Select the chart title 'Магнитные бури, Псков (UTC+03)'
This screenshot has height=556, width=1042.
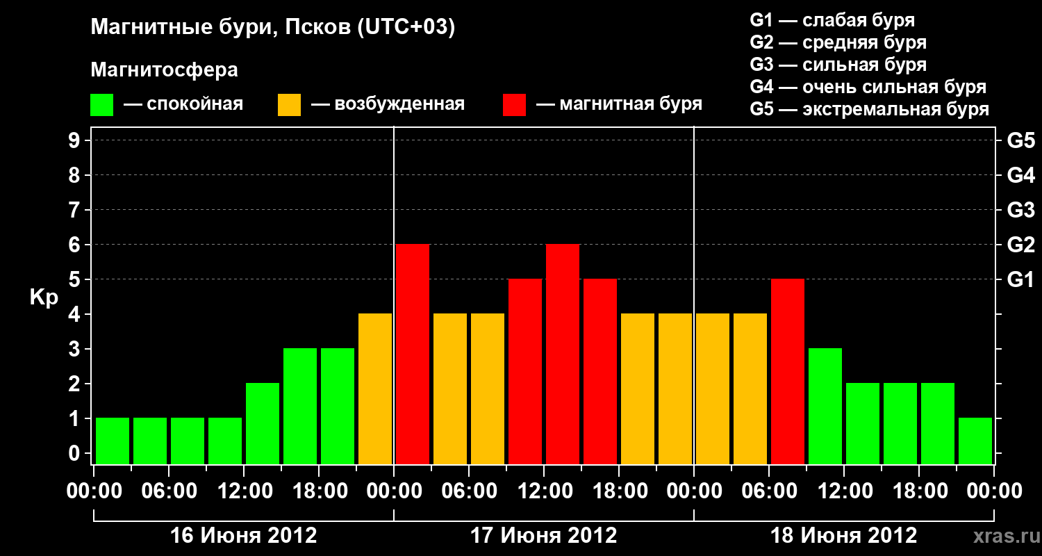(x=273, y=28)
